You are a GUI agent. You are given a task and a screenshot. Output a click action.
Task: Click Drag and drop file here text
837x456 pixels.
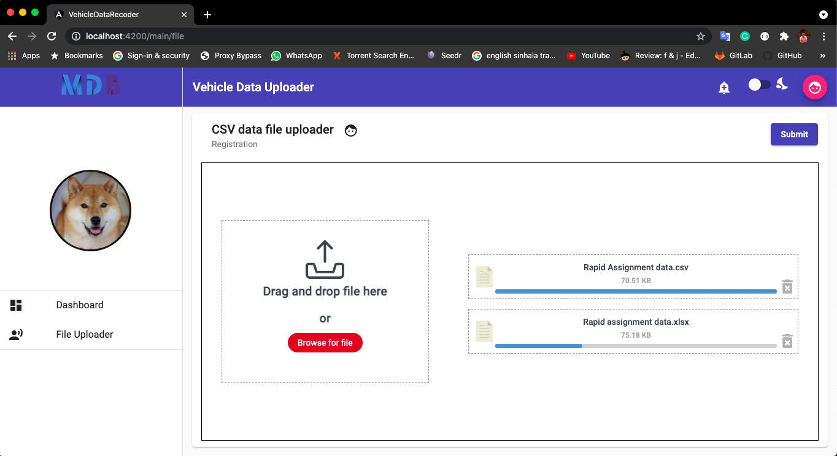325,292
